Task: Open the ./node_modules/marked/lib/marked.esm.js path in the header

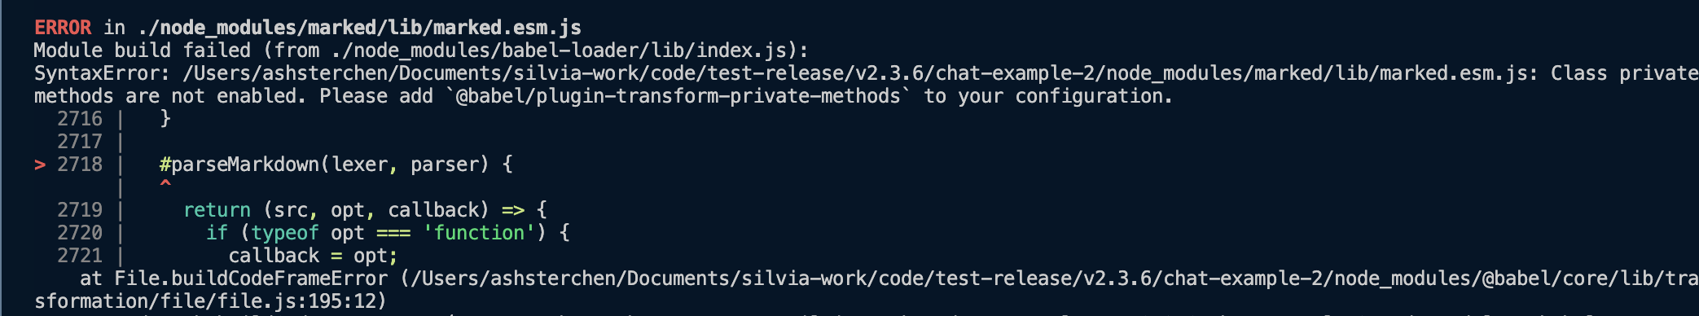Action: pyautogui.click(x=359, y=28)
